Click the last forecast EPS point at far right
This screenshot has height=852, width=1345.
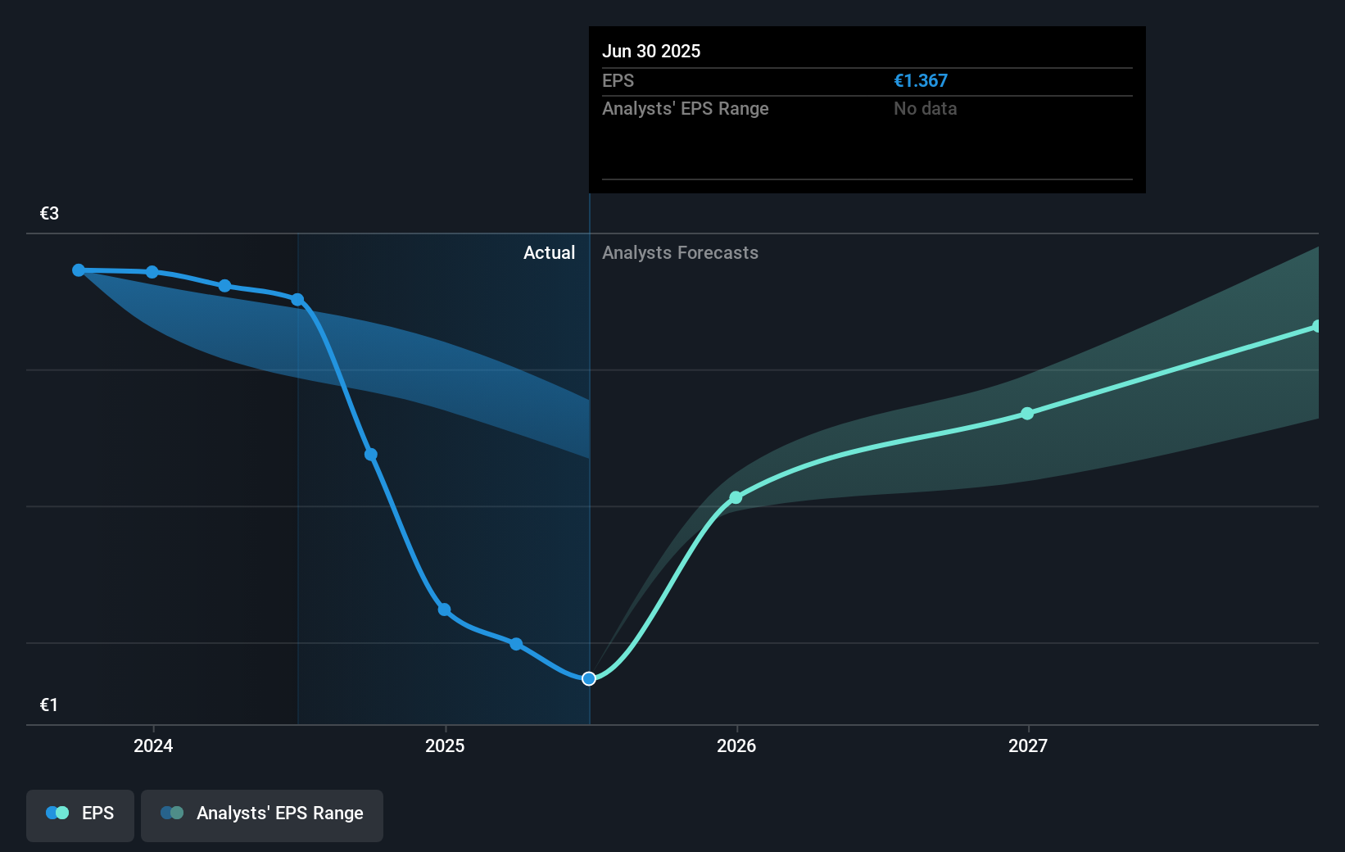[x=1316, y=326]
